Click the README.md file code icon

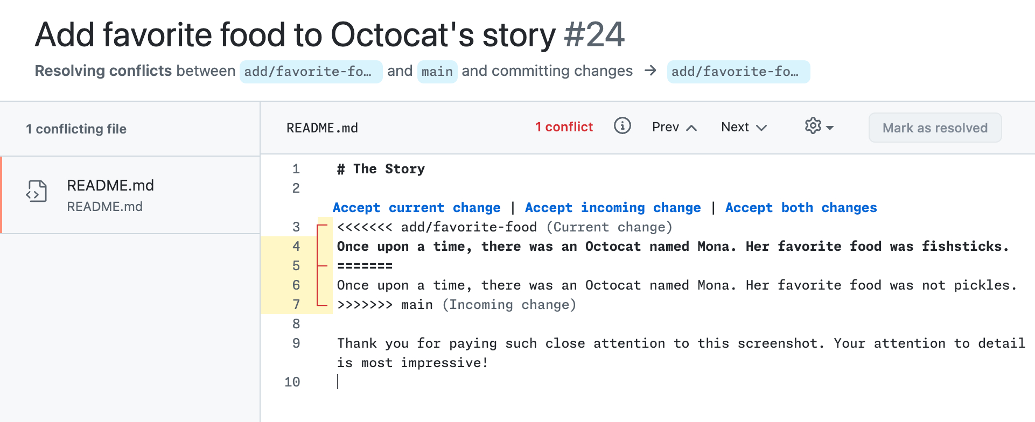pyautogui.click(x=36, y=191)
